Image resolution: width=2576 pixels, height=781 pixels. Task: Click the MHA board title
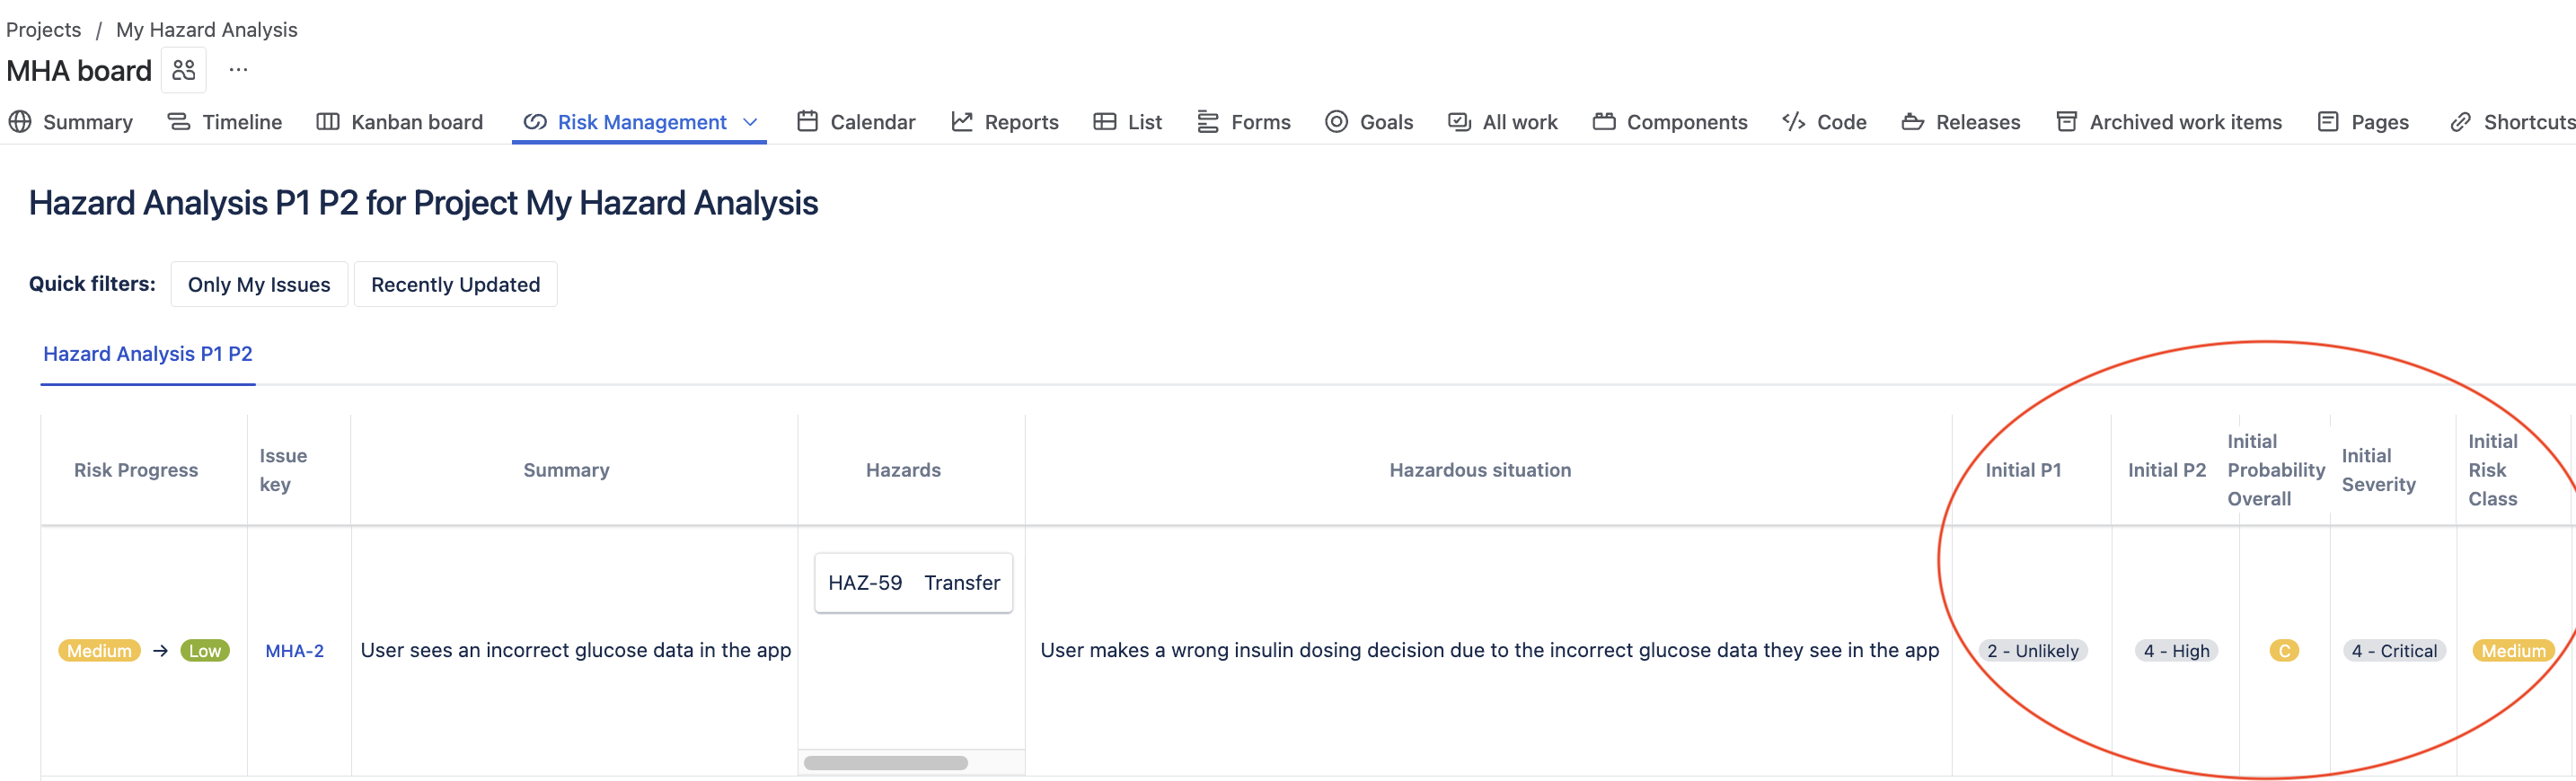click(x=79, y=71)
